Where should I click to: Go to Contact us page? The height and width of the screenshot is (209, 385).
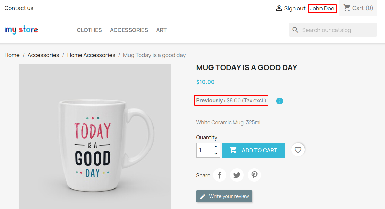point(19,8)
